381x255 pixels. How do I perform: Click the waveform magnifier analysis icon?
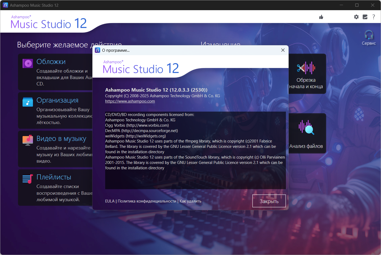[x=306, y=127]
